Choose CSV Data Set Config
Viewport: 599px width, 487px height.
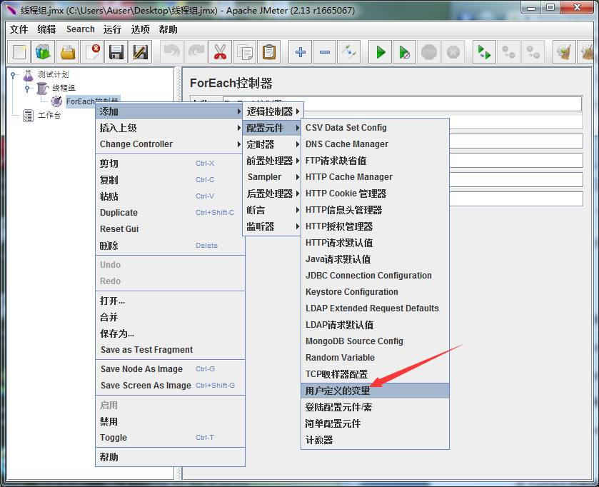coord(375,128)
